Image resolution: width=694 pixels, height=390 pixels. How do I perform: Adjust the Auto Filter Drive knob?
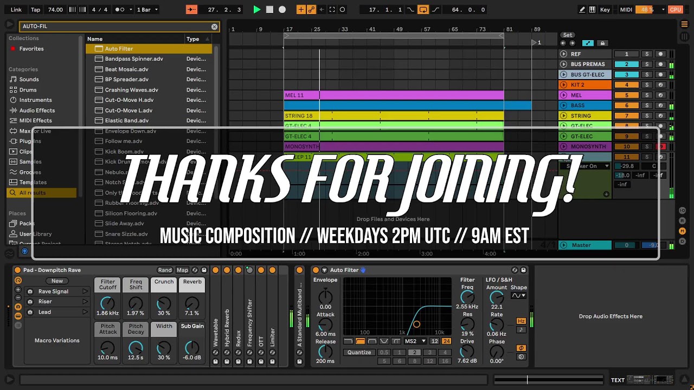point(467,352)
